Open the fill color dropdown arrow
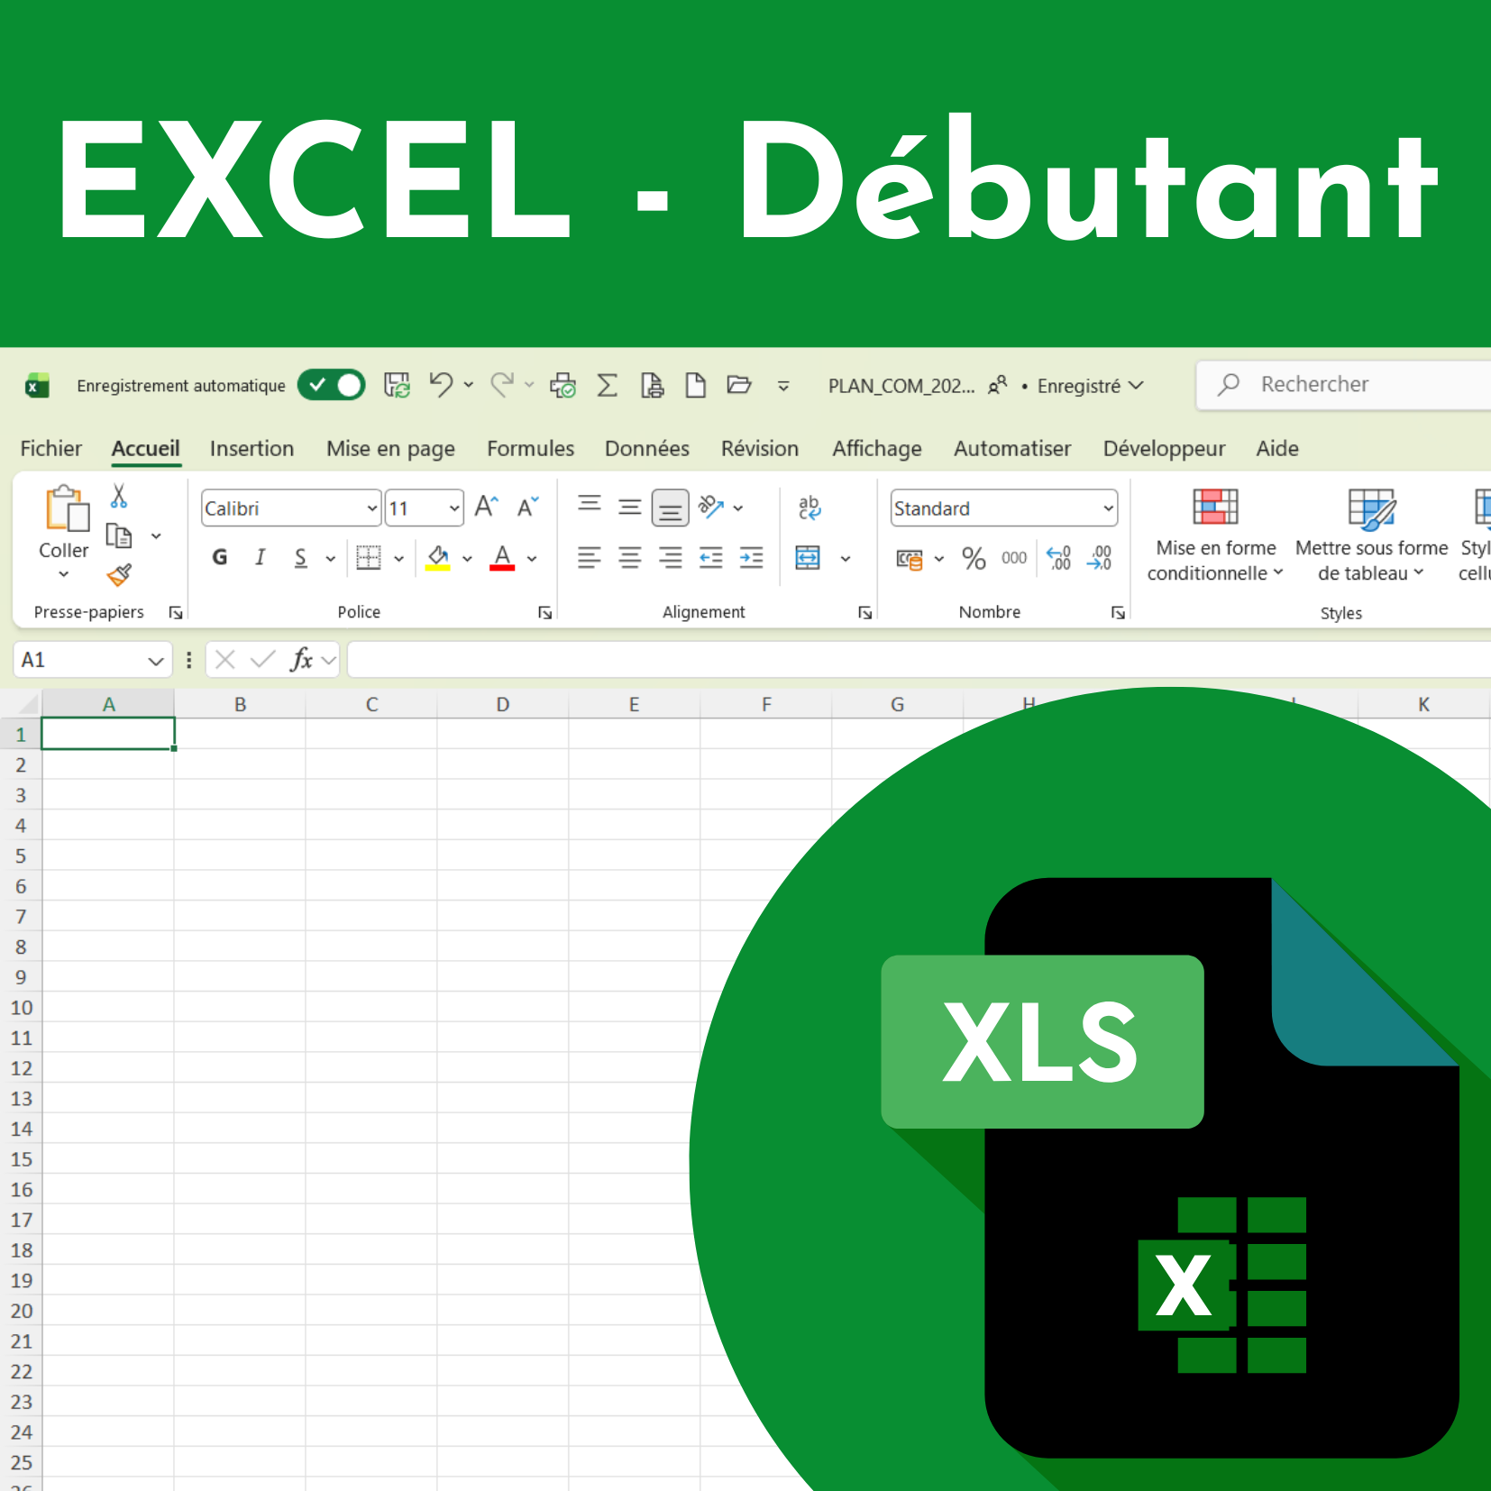Screen dimensions: 1491x1491 [467, 559]
